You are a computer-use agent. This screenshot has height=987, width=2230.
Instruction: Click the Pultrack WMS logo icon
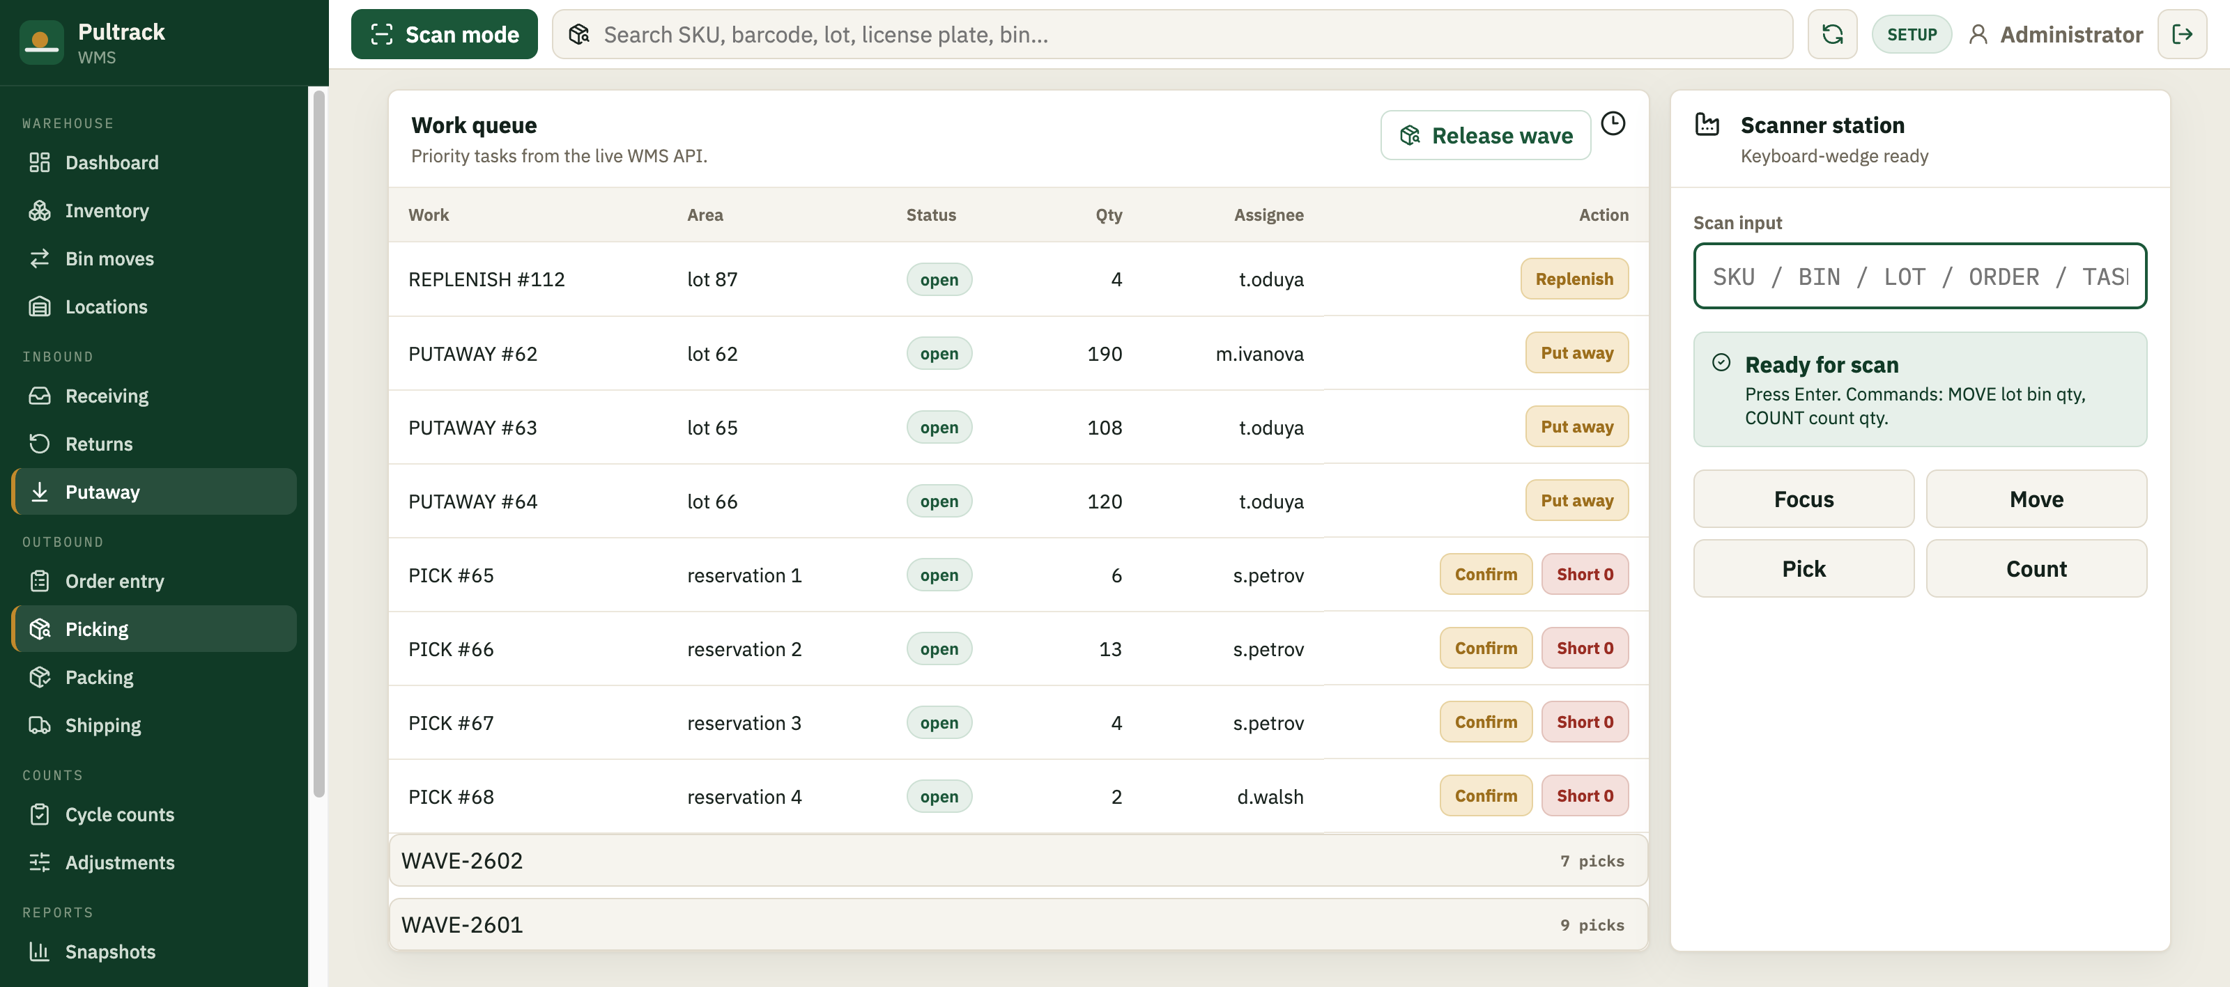point(40,42)
